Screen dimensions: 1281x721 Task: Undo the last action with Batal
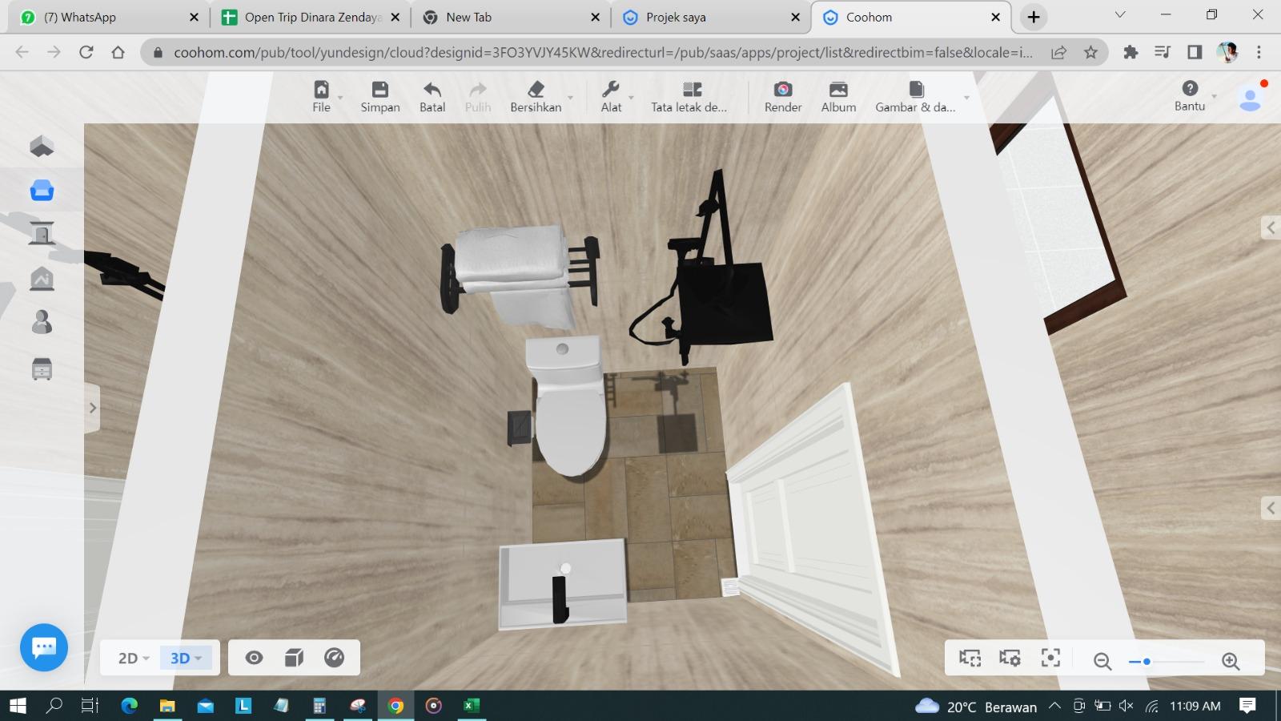tap(432, 97)
